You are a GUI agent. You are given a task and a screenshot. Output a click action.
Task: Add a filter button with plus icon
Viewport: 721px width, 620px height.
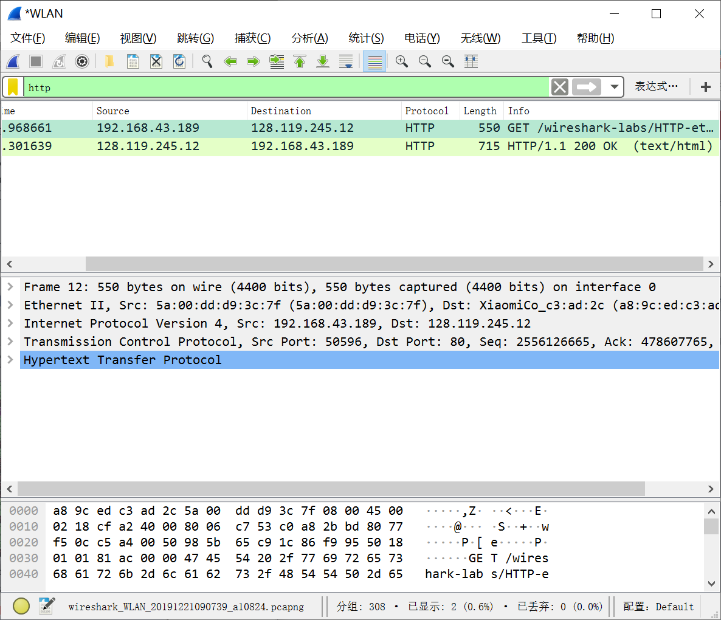(705, 87)
